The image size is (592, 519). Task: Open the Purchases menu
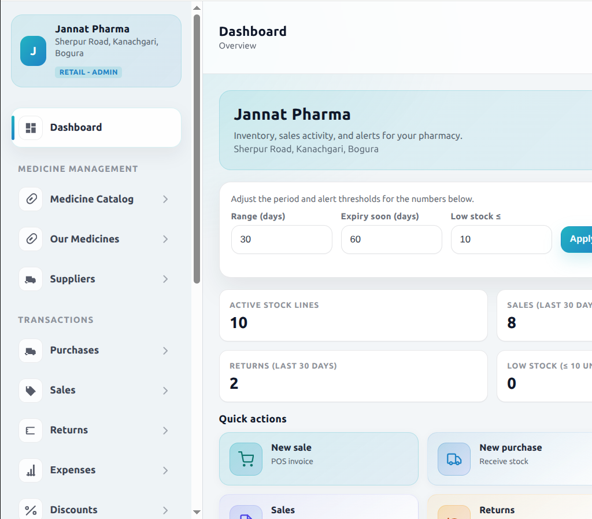pyautogui.click(x=97, y=351)
